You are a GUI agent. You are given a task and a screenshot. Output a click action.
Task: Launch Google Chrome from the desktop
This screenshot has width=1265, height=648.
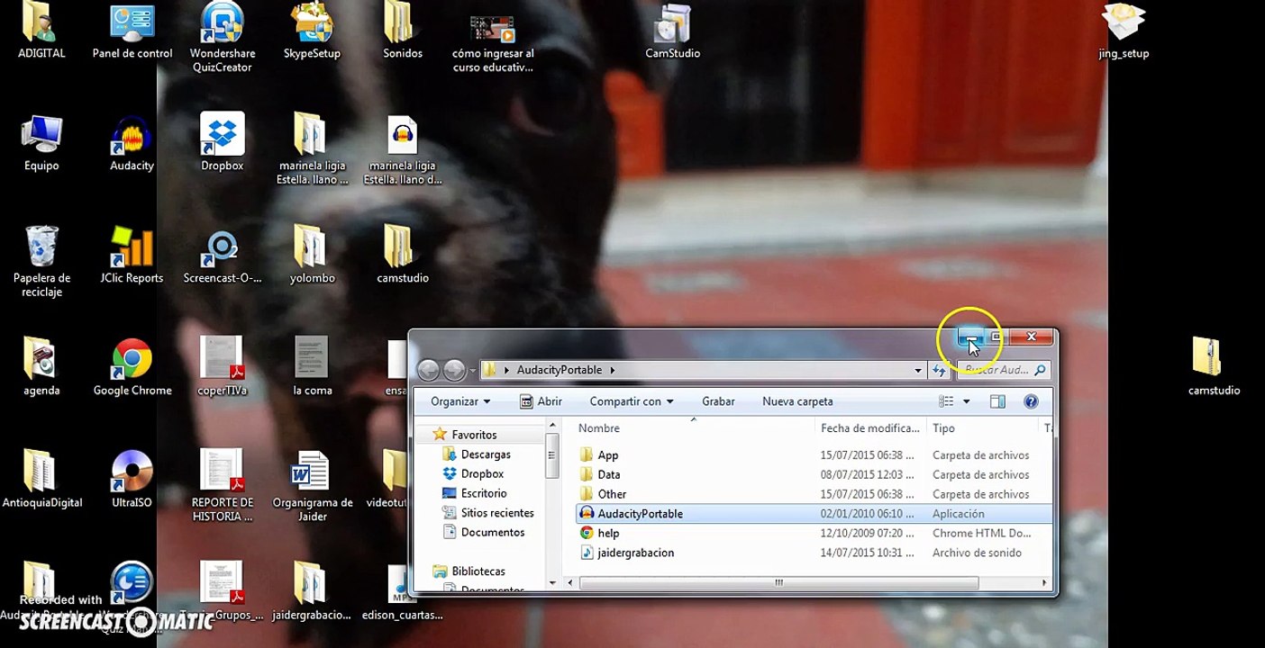[132, 367]
